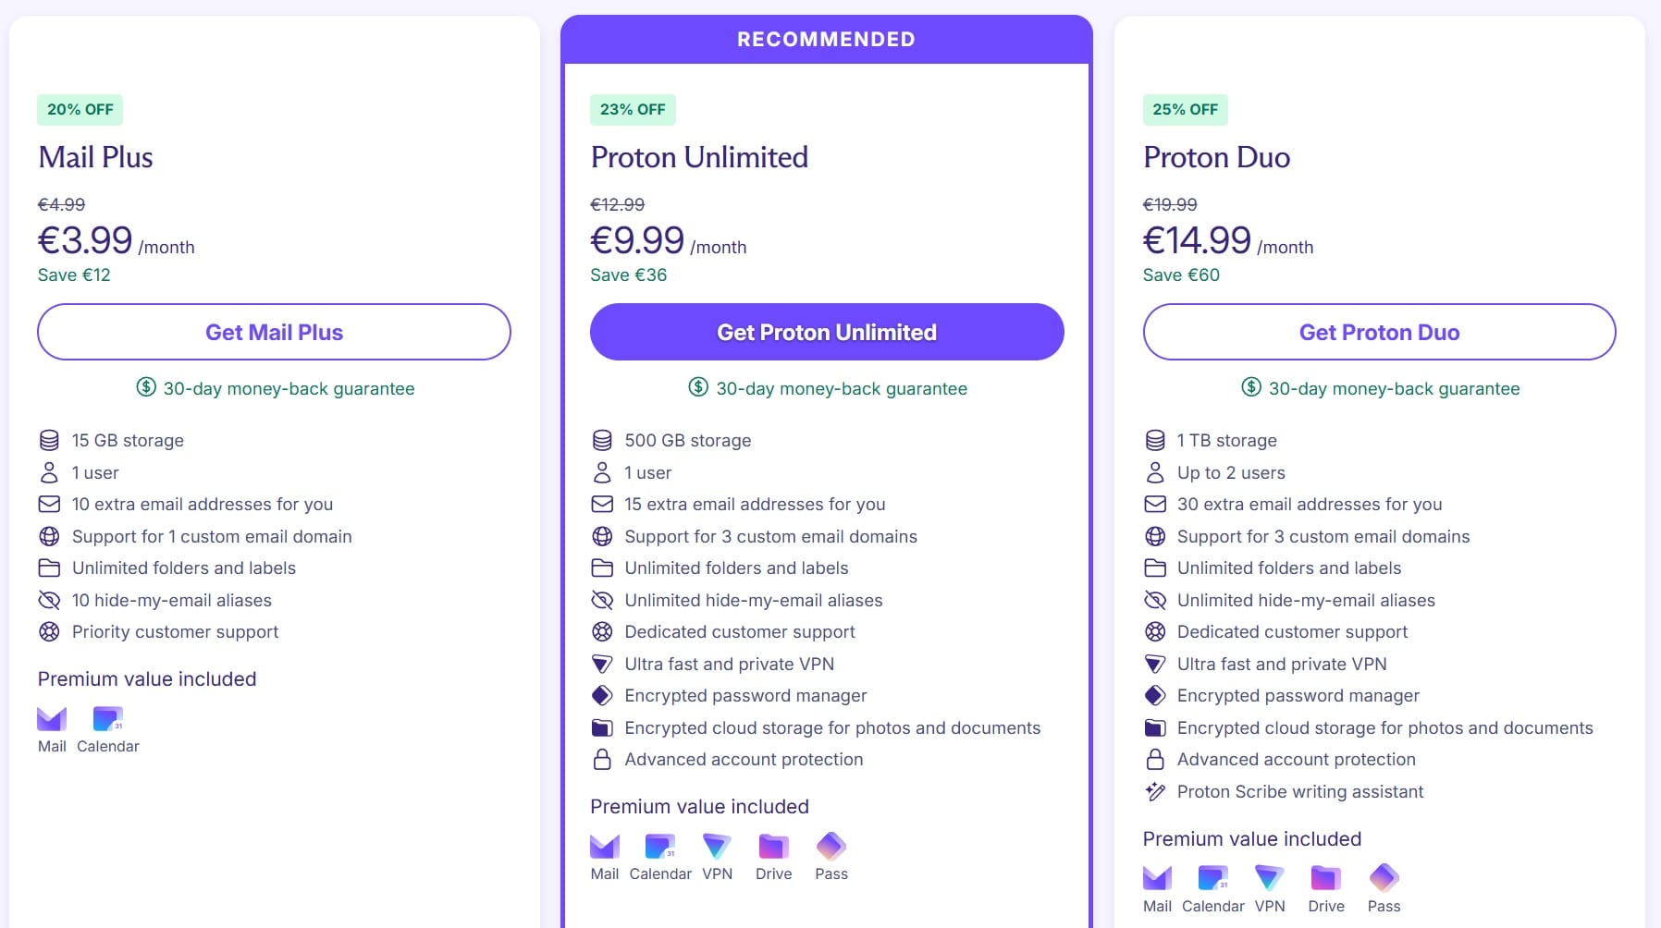Click the Get Mail Plus button
The image size is (1661, 928).
(x=274, y=332)
